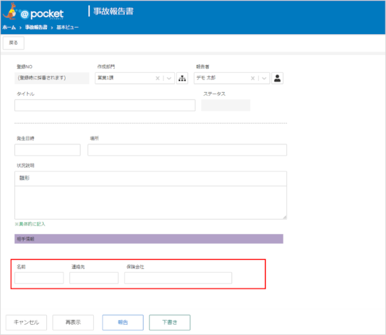Image resolution: width=386 pixels, height=335 pixels.
Task: Focus the 名前 input field
Action: pos(39,278)
